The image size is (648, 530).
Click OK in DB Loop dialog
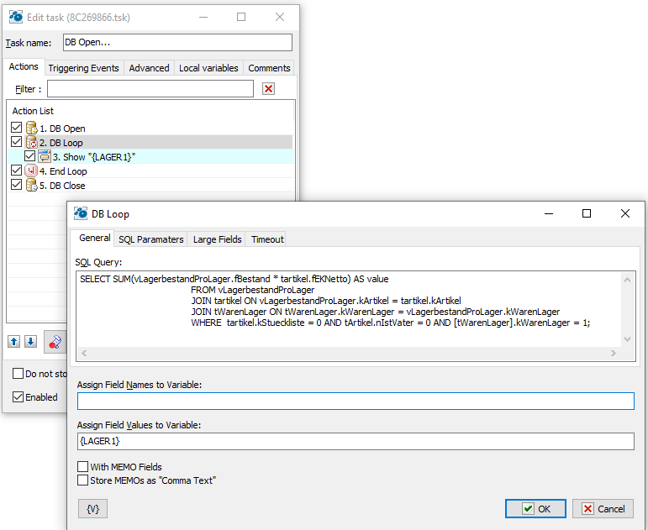point(535,508)
